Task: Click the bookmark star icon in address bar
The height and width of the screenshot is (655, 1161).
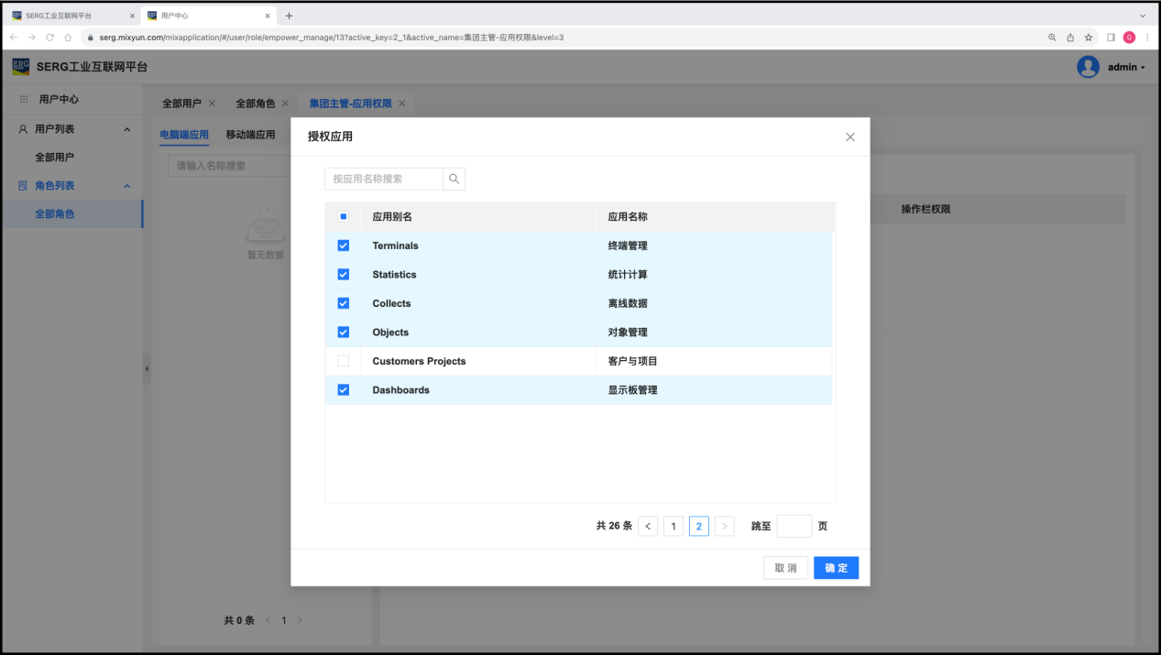Action: [x=1089, y=38]
